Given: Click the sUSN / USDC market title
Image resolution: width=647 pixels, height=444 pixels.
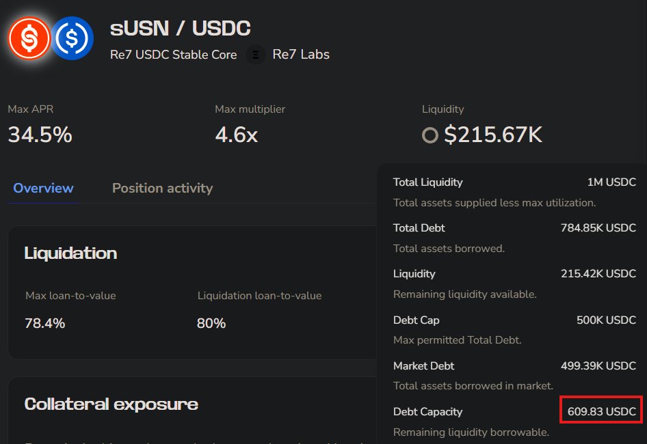Looking at the screenshot, I should click(181, 28).
